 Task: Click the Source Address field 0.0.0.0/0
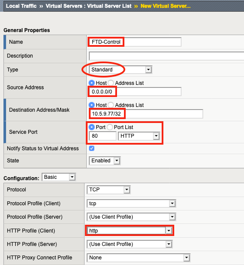pos(135,92)
